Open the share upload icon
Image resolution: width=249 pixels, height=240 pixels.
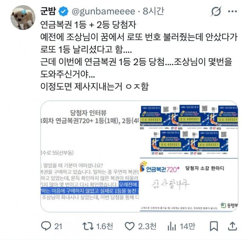(233, 226)
